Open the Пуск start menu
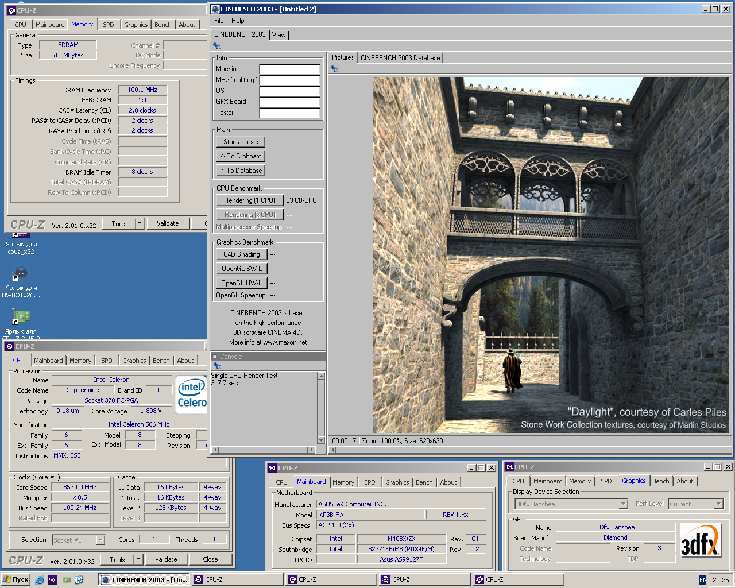Viewport: 735px width, 588px height. click(16, 579)
